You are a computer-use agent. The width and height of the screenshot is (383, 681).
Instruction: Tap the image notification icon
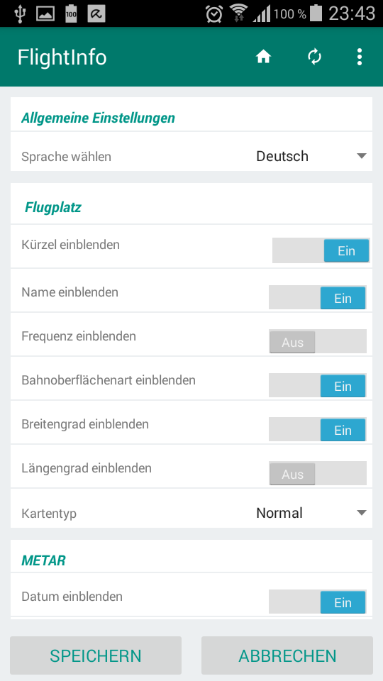pyautogui.click(x=45, y=13)
